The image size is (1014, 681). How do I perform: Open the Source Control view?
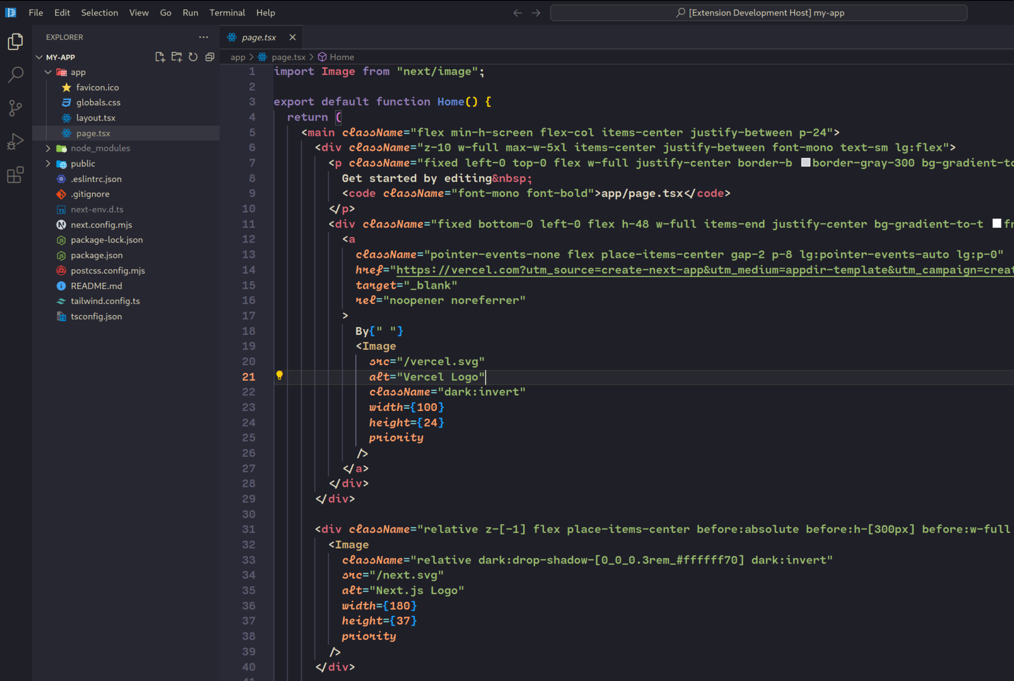point(16,108)
